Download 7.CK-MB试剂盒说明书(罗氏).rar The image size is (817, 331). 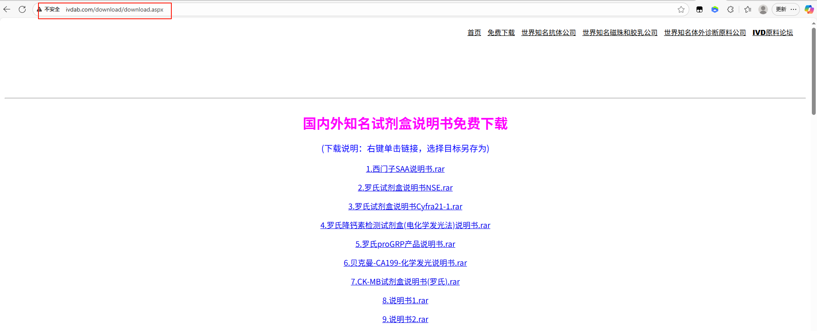[405, 282]
